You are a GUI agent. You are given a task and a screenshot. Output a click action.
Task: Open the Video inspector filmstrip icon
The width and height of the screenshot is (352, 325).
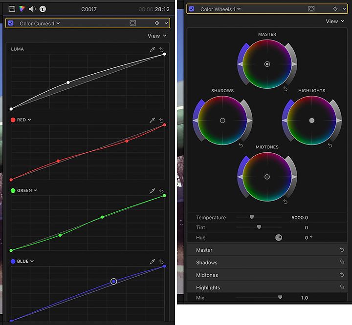click(x=12, y=9)
